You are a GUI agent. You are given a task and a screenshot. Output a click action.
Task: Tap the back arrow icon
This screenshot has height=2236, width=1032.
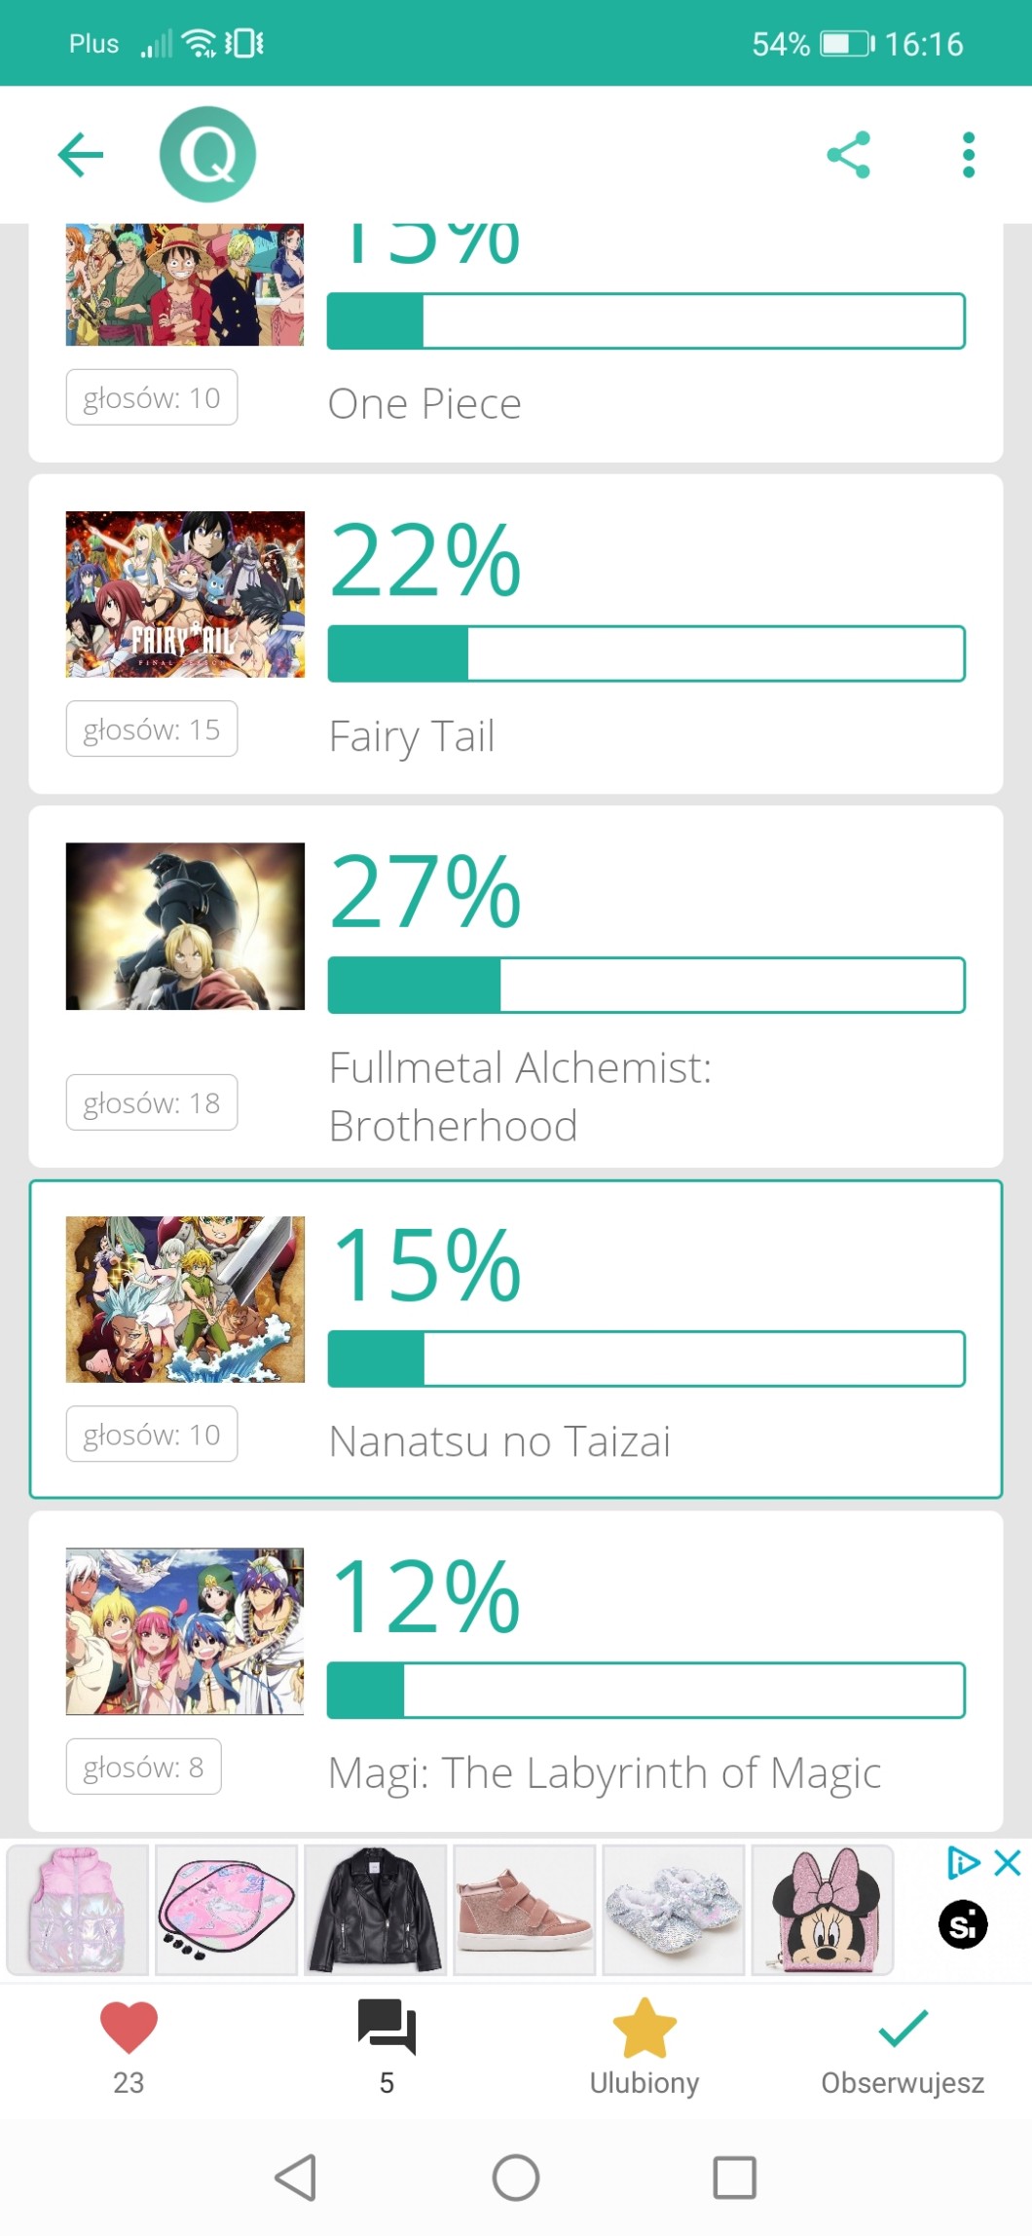tap(81, 155)
